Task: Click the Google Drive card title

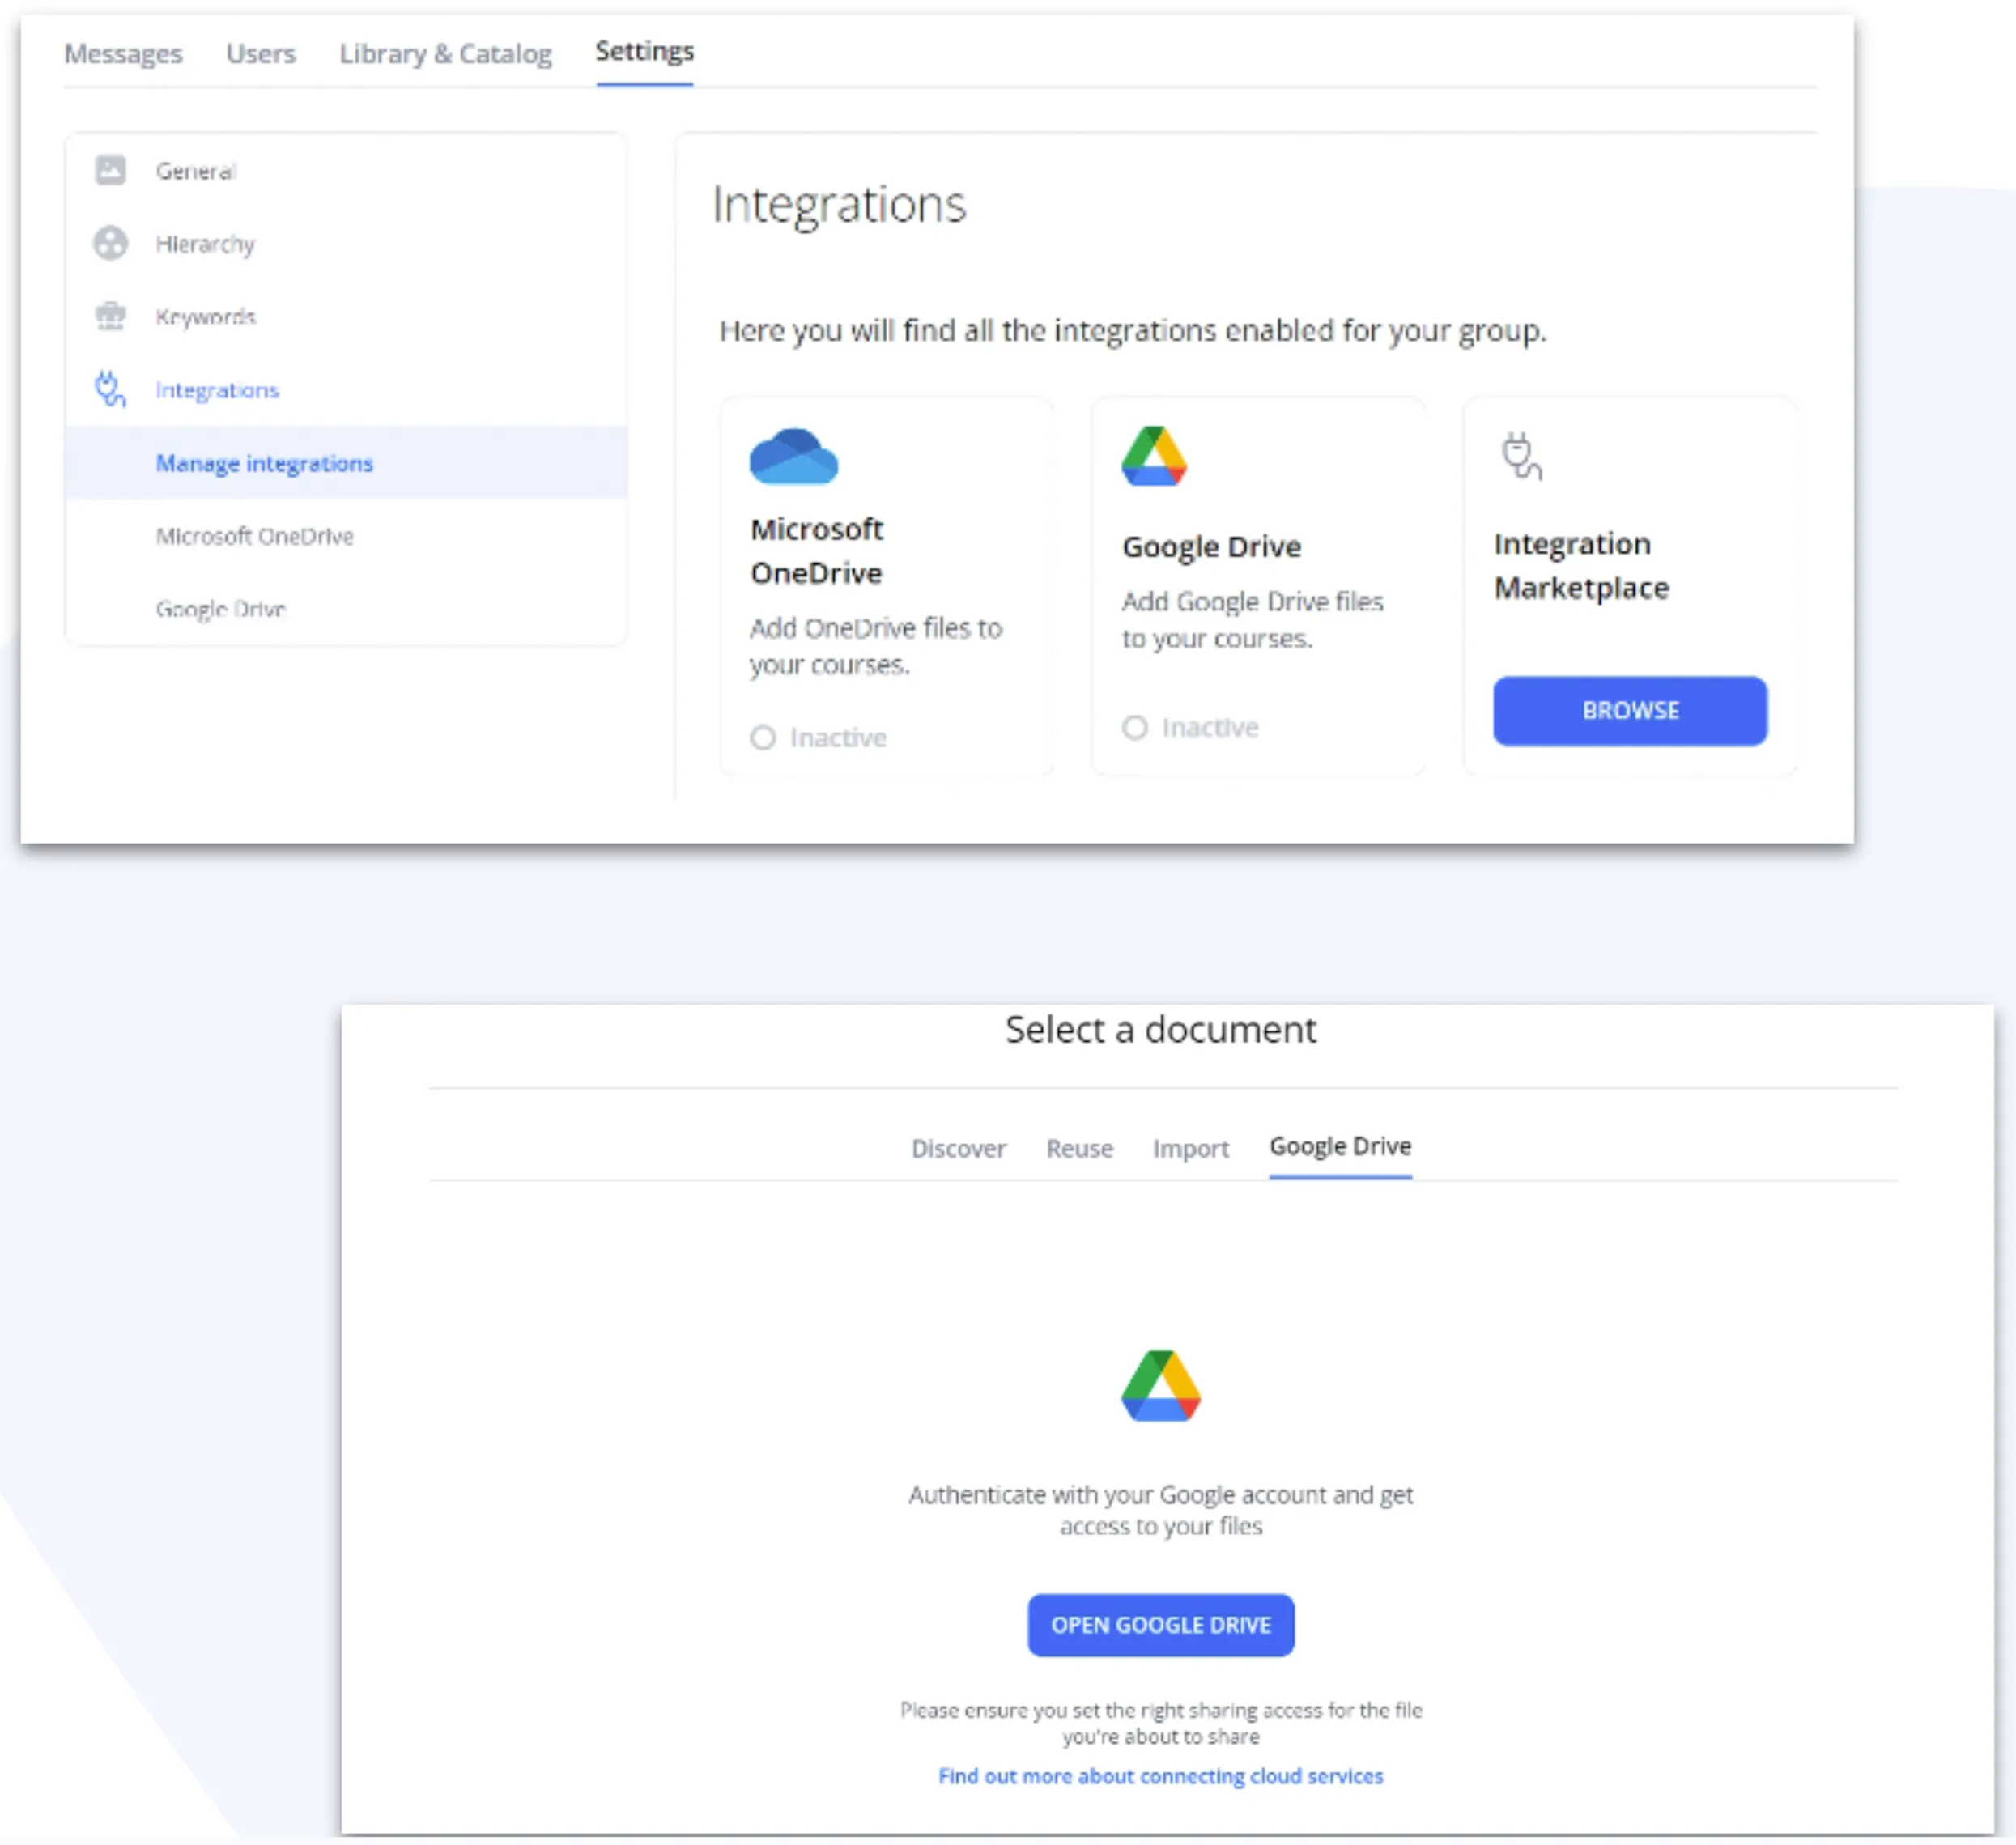Action: click(x=1211, y=547)
